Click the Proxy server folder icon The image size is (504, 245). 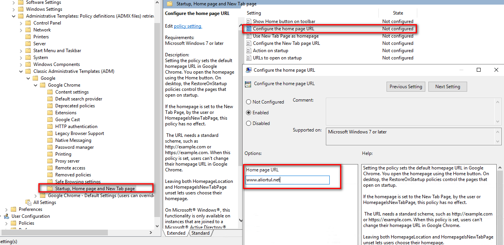tap(50, 161)
